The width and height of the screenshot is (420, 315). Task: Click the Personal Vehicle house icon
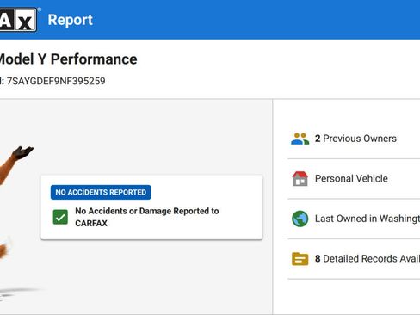300,178
